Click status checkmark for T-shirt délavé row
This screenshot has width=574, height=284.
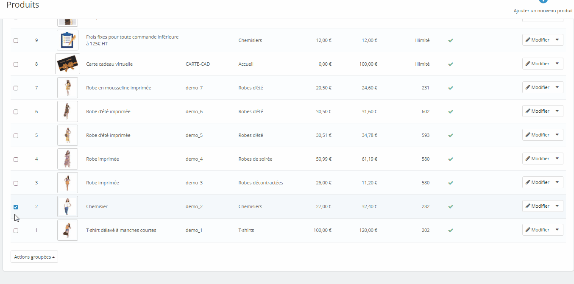coord(451,230)
